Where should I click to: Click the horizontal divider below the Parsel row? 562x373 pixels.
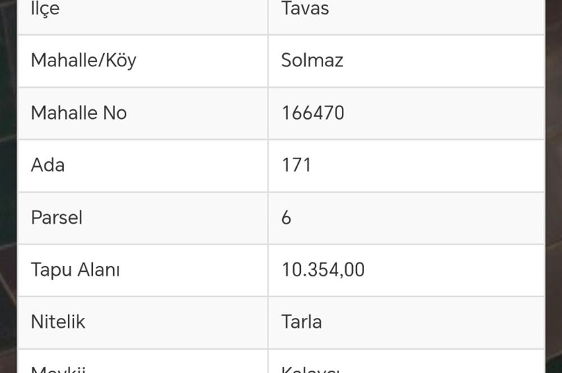[x=281, y=244]
